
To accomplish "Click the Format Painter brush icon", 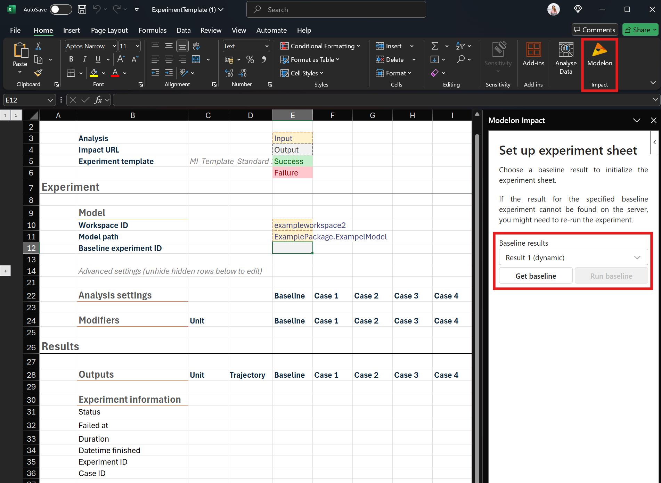I will coord(38,73).
